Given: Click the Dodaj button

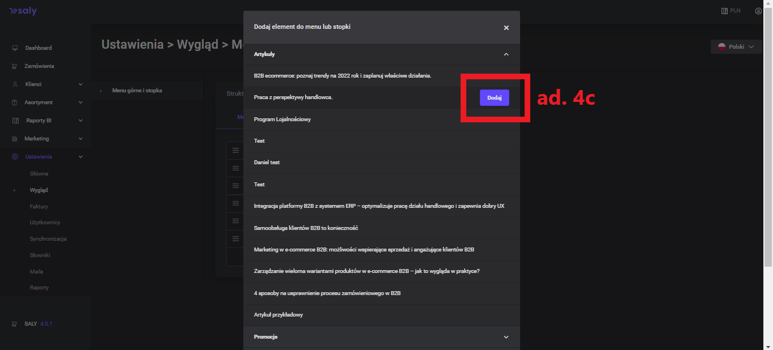Looking at the screenshot, I should click(494, 98).
